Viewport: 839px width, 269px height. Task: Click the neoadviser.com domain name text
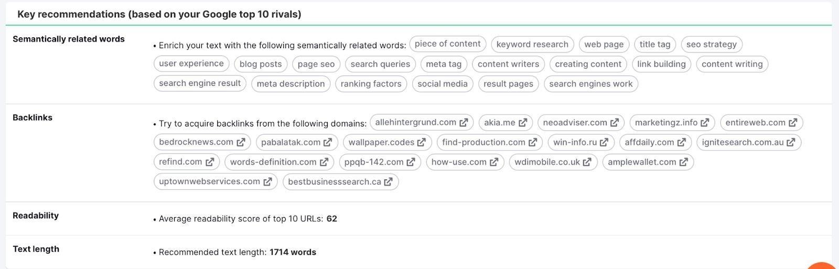[x=575, y=122]
